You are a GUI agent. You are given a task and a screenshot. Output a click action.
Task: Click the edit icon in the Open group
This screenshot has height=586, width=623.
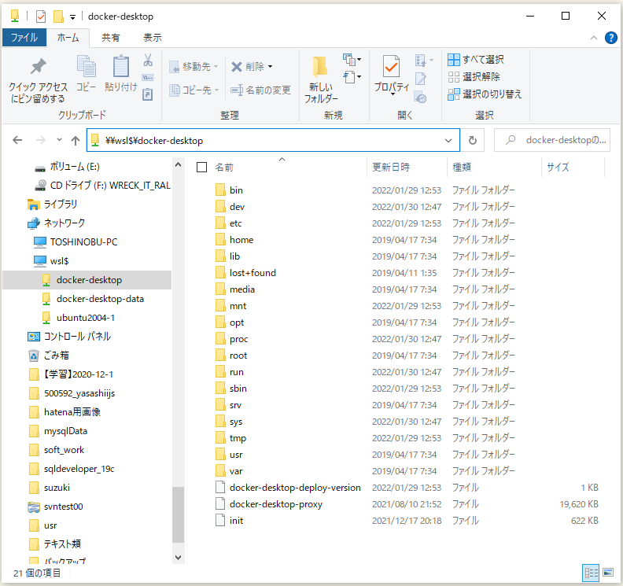pos(420,79)
